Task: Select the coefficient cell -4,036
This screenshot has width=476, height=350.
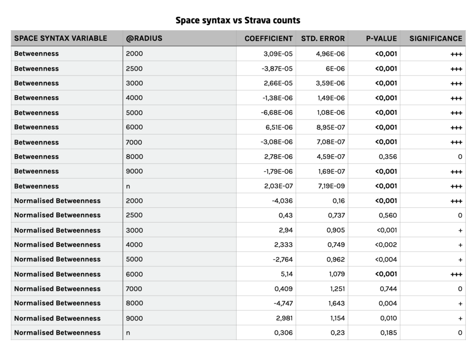Action: point(282,201)
